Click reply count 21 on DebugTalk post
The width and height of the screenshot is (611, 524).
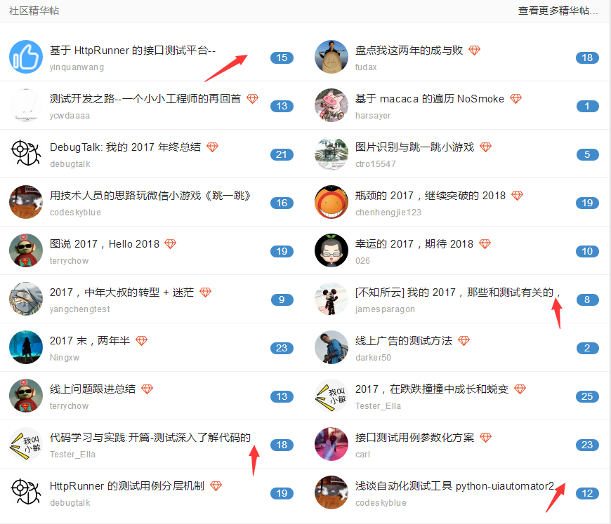(282, 154)
